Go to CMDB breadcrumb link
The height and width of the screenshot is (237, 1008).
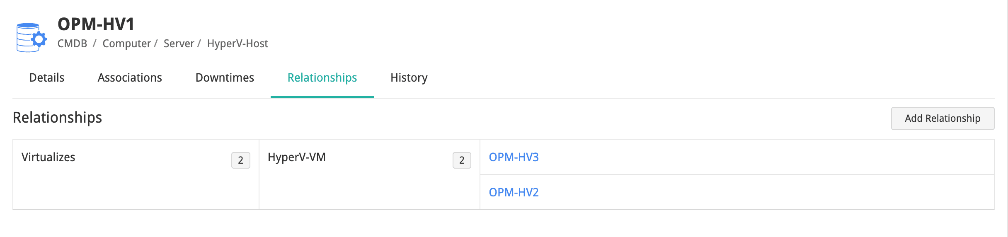(72, 44)
